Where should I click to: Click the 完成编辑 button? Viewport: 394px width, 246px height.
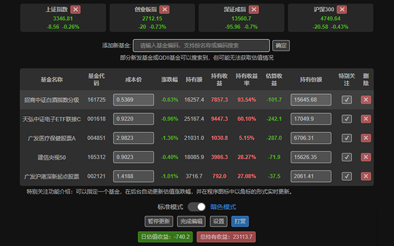(191, 221)
